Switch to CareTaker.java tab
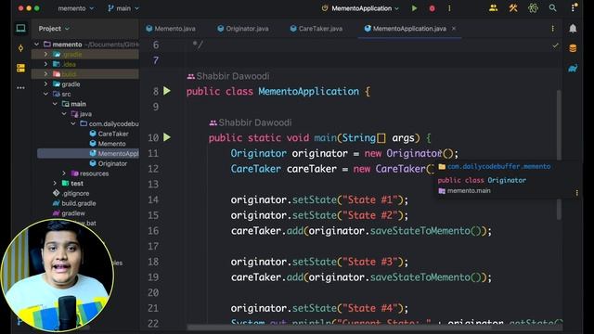 pos(316,29)
